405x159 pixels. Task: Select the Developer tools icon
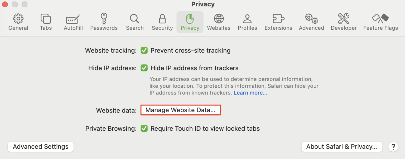pos(344,22)
